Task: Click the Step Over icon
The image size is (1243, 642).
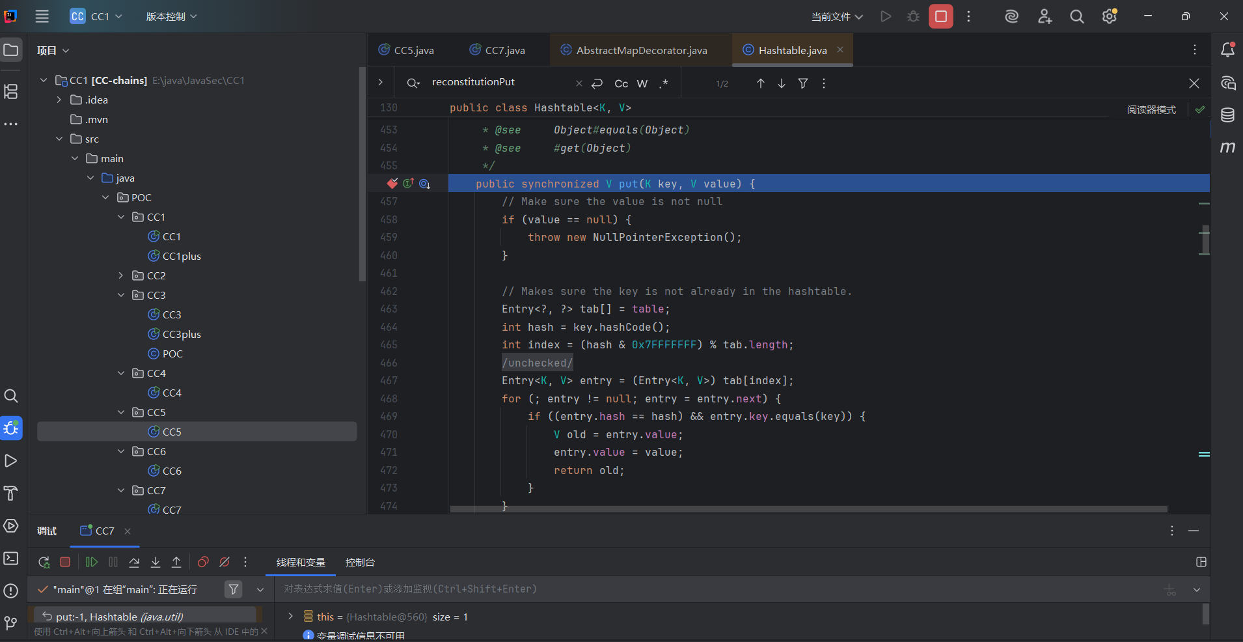Action: click(x=134, y=562)
